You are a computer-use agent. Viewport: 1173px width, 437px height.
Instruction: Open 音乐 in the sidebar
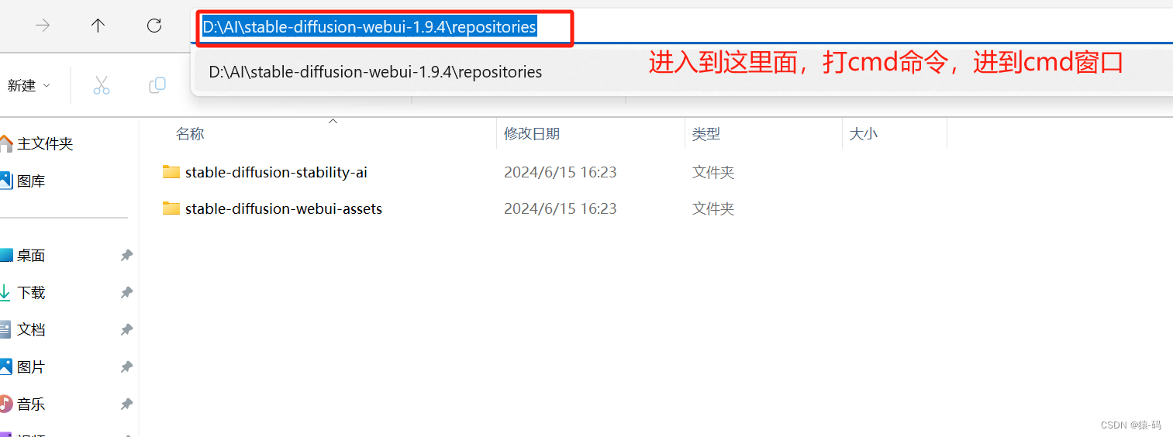31,404
